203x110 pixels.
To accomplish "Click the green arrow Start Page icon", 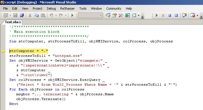I will point(127,15).
